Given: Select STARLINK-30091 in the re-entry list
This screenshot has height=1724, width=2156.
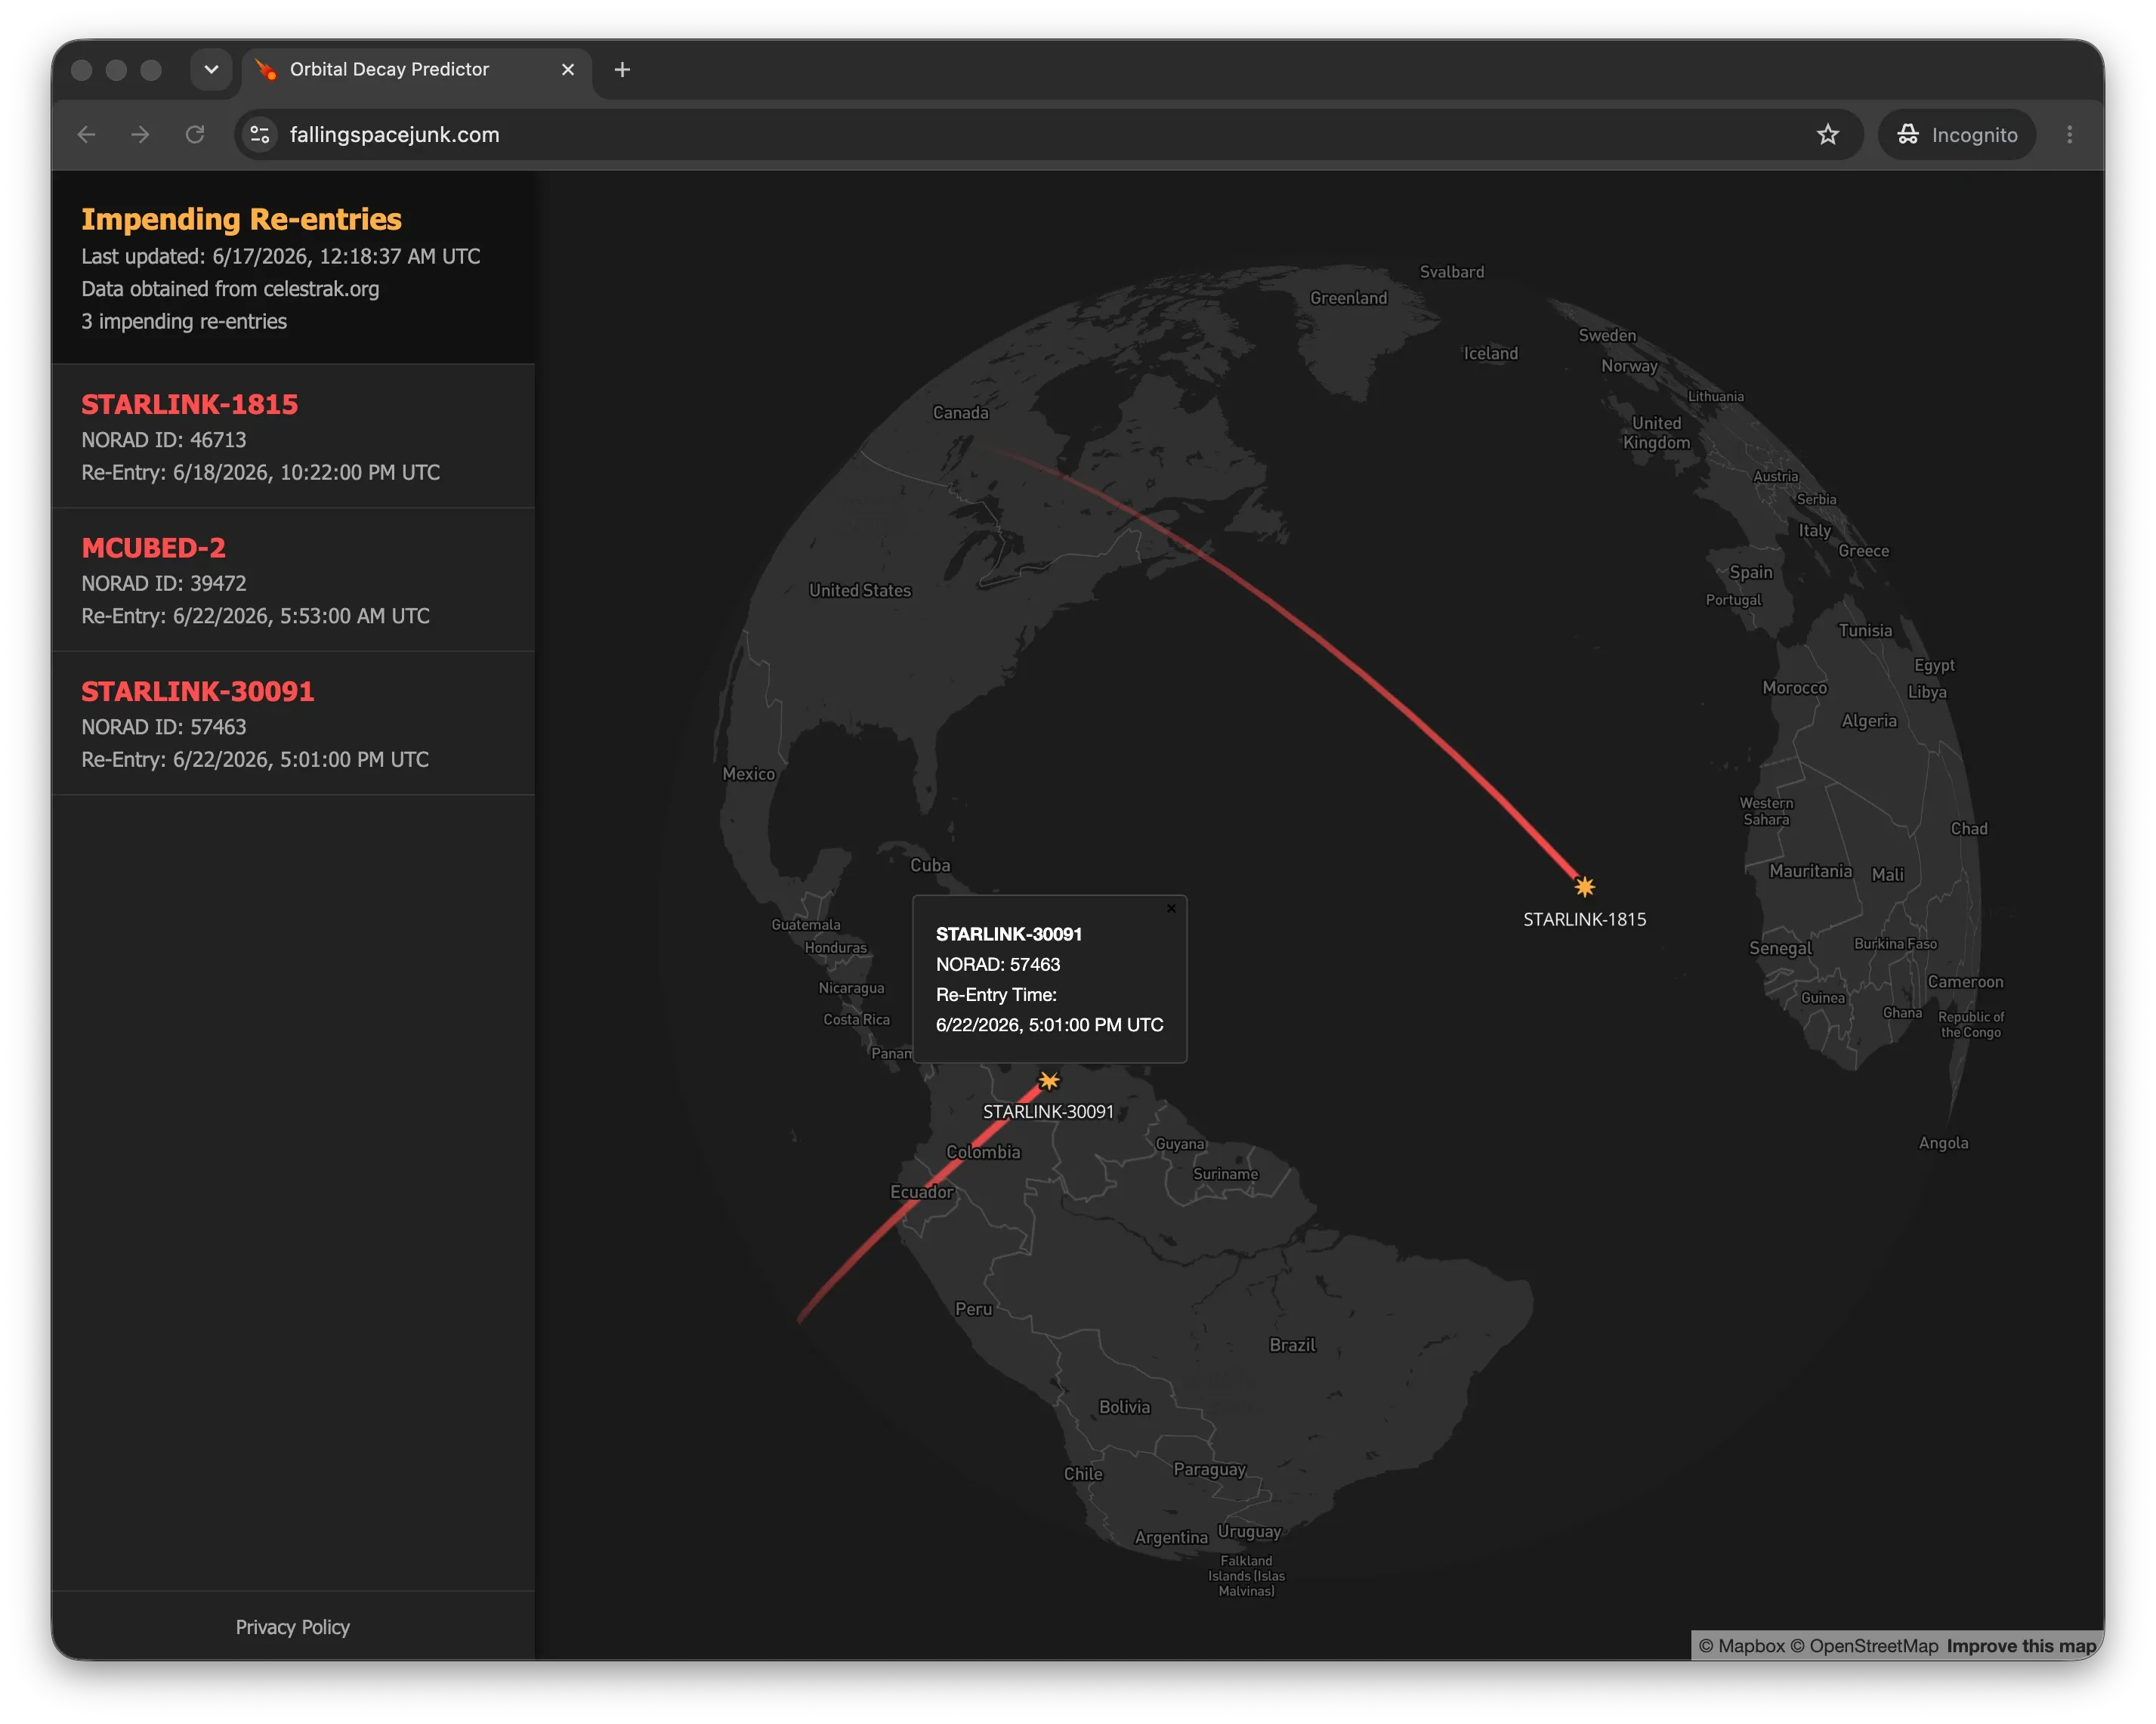Looking at the screenshot, I should coord(293,723).
